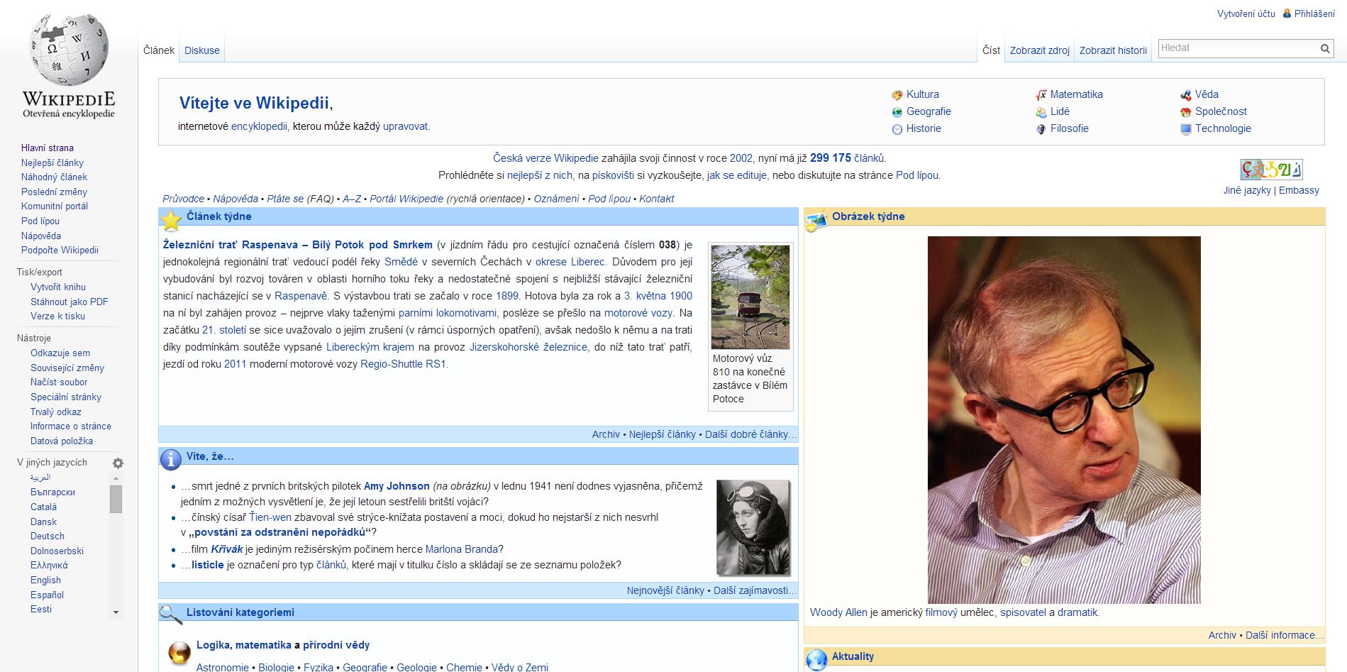Open Verze k tisku link
The width and height of the screenshot is (1347, 672).
58,316
